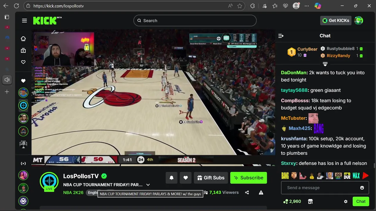Open the channel shop icon below chat
Viewport: 376px width, 211px height.
tap(310, 201)
